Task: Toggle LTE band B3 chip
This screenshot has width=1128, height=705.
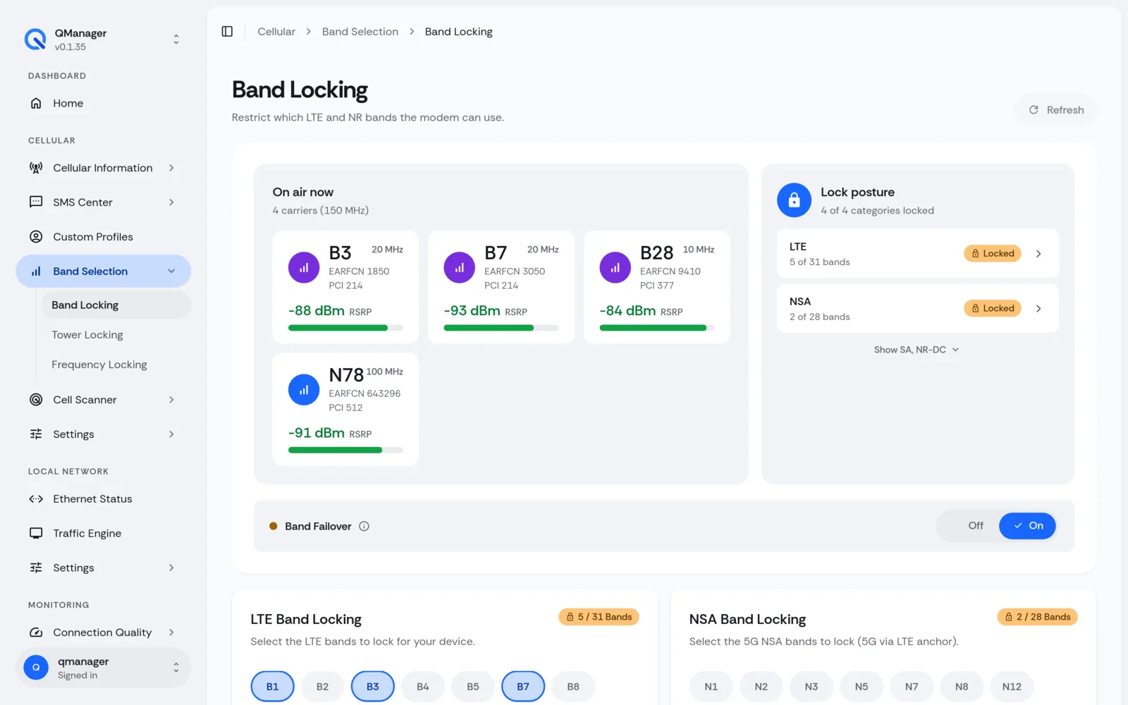Action: pos(372,687)
